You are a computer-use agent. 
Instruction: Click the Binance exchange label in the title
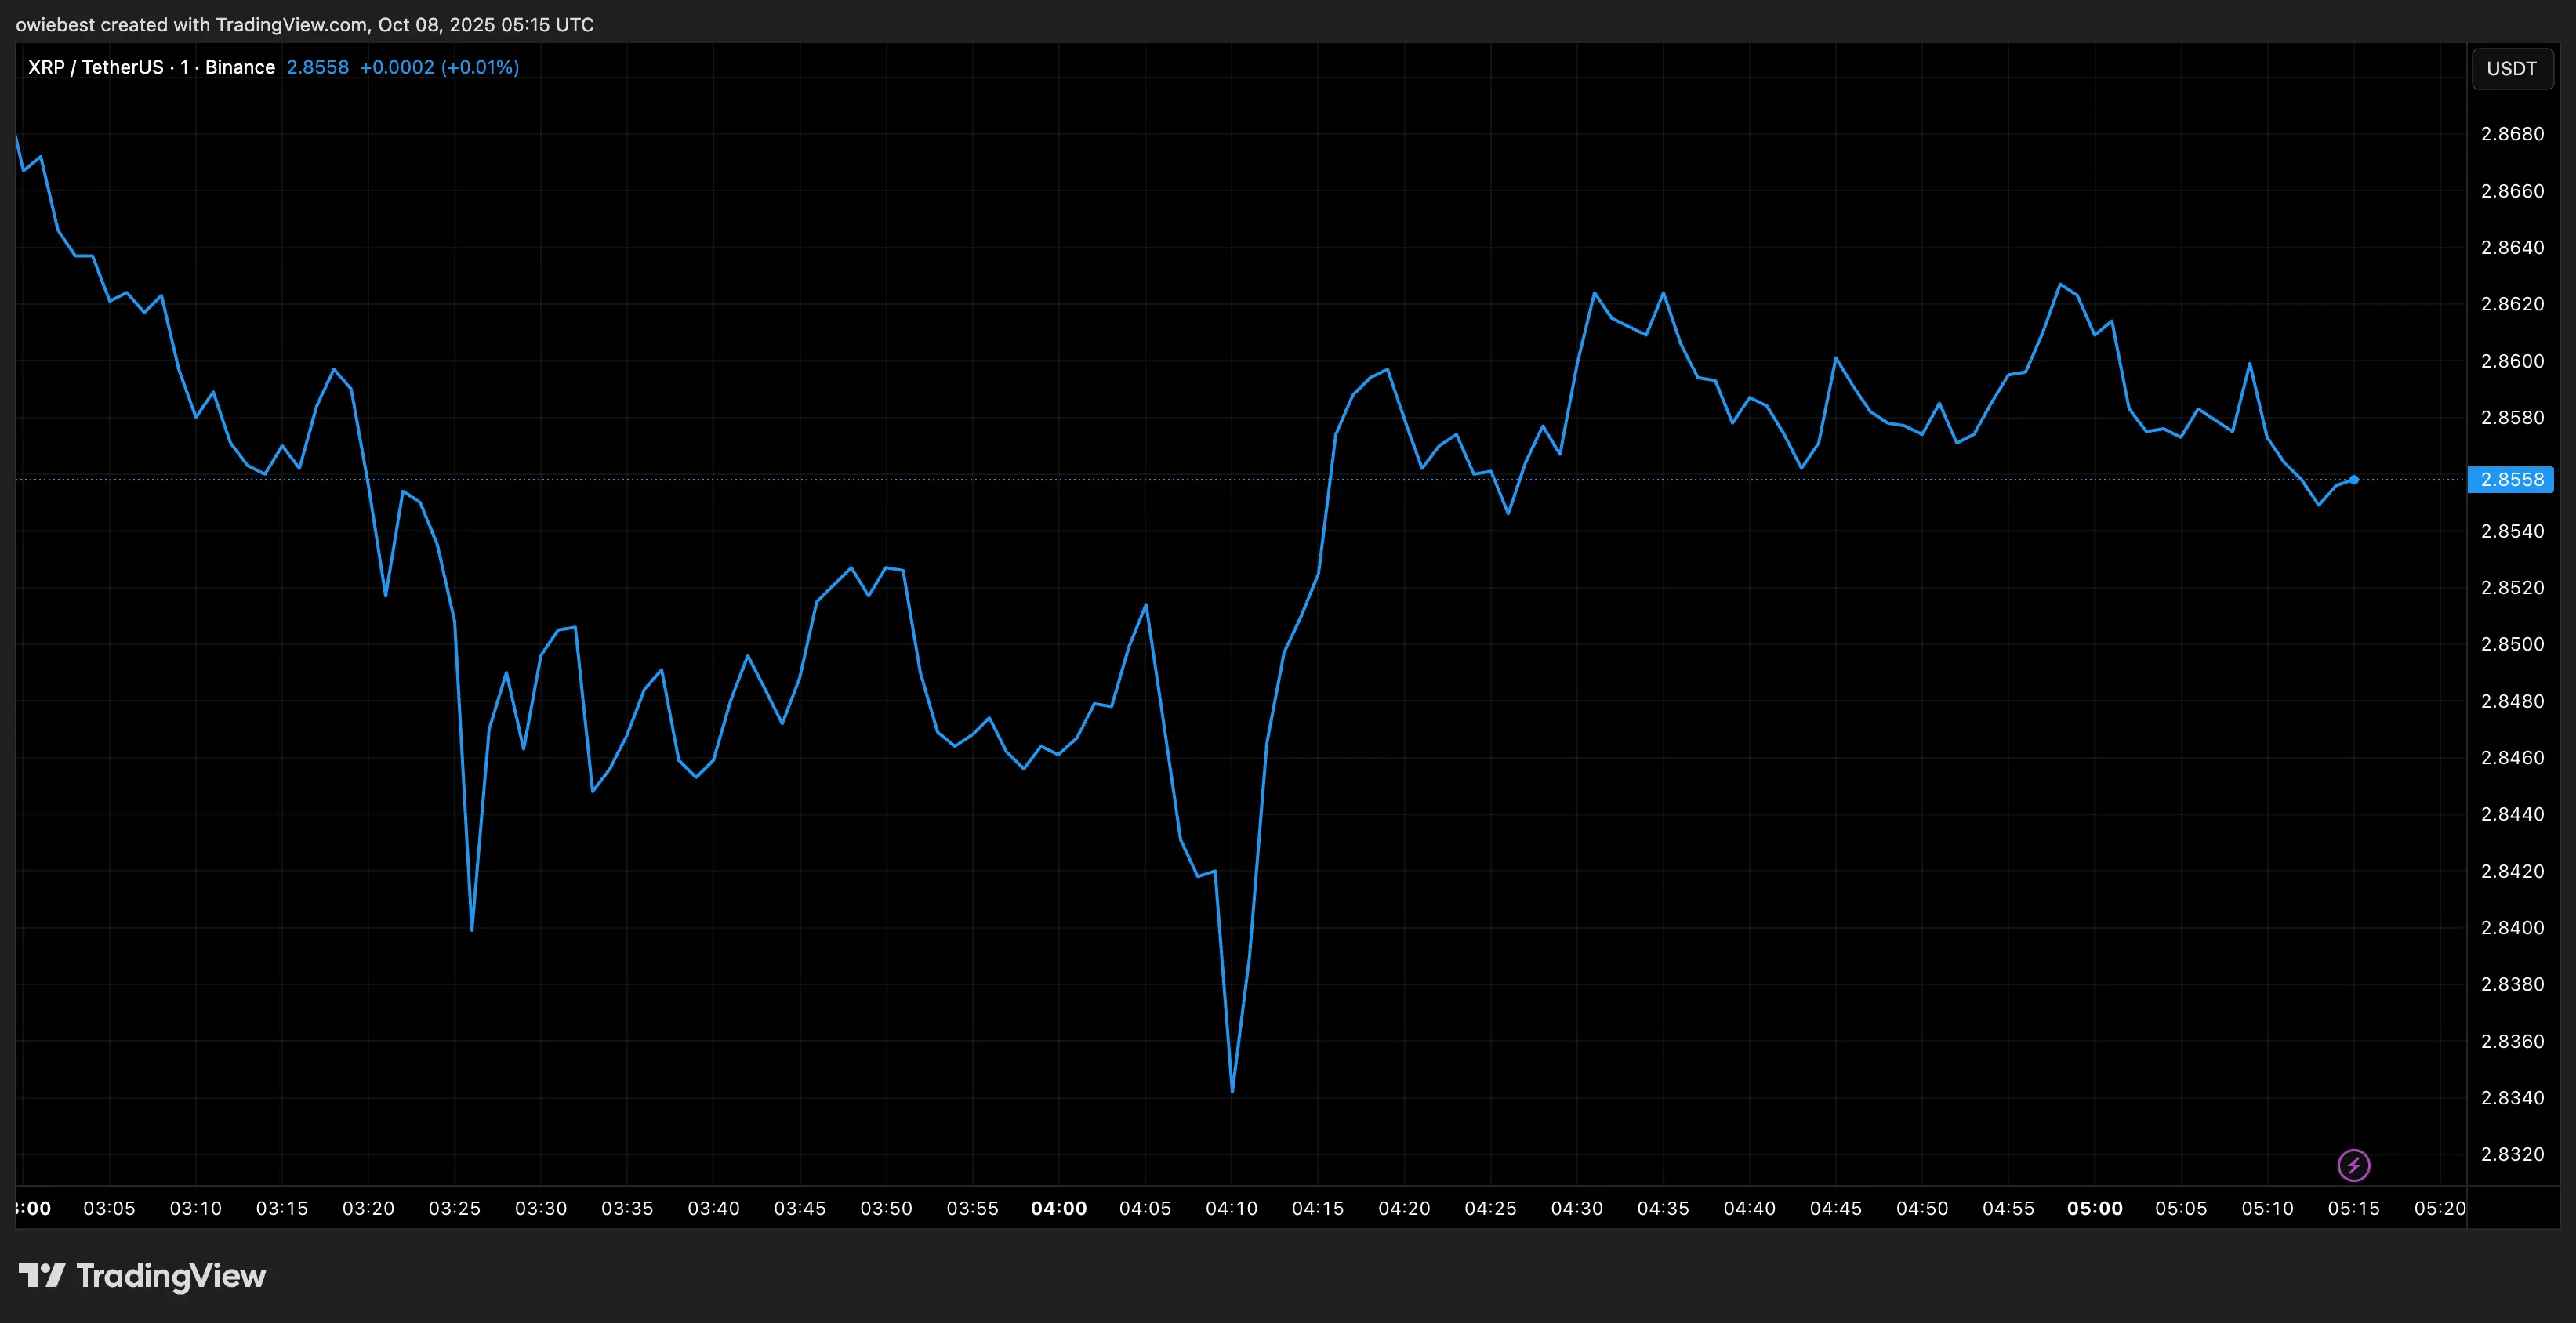click(240, 67)
